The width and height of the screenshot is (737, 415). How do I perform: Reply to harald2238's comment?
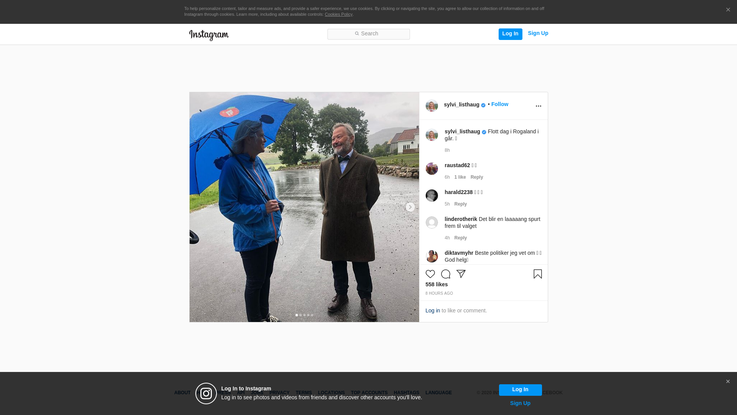[x=461, y=204]
